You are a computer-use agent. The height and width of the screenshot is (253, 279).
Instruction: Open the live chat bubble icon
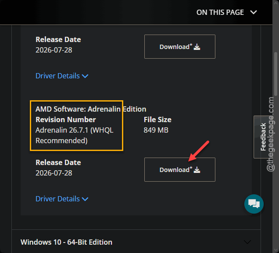click(254, 204)
